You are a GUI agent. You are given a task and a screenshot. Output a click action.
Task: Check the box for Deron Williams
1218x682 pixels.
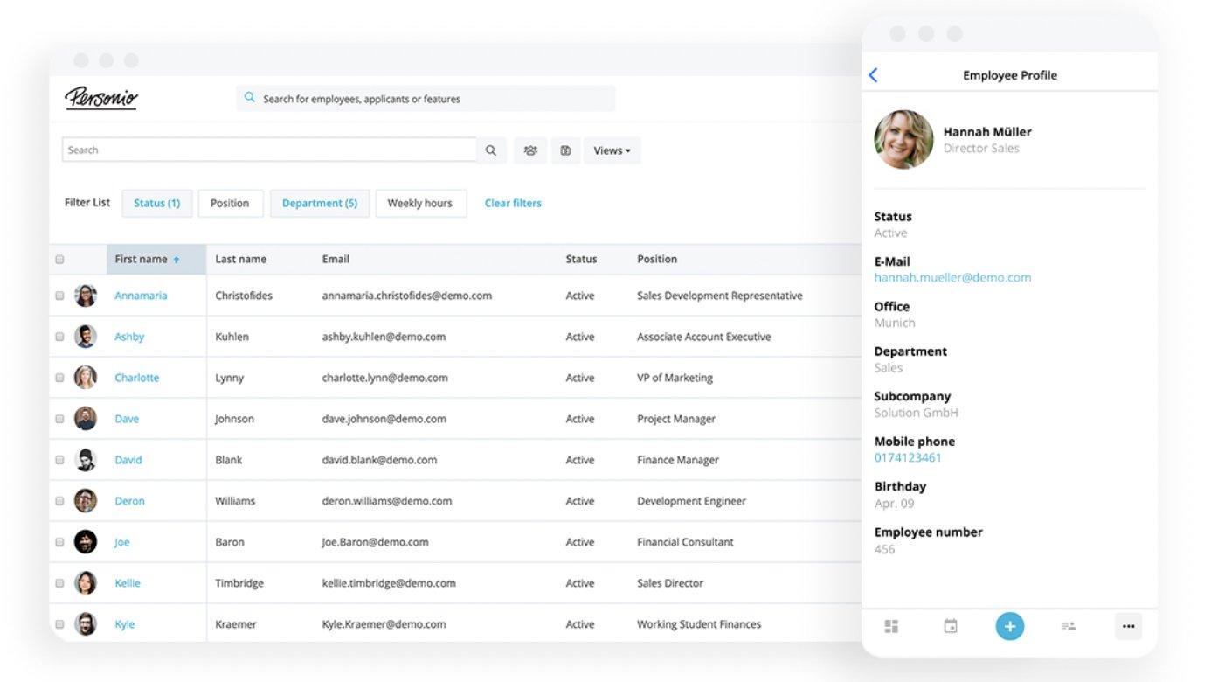coord(59,502)
